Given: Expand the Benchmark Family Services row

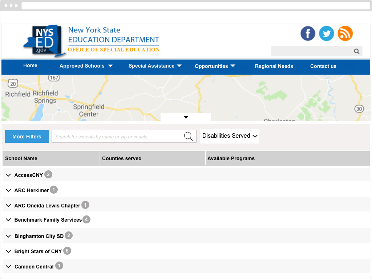Looking at the screenshot, I should [x=9, y=220].
